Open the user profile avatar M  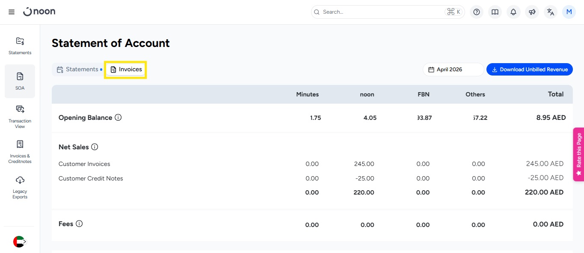[569, 12]
